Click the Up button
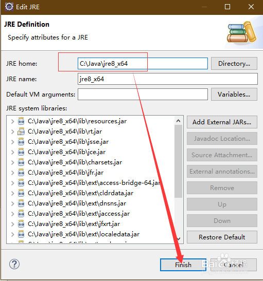Viewport: 263px width, 281px height. (222, 204)
